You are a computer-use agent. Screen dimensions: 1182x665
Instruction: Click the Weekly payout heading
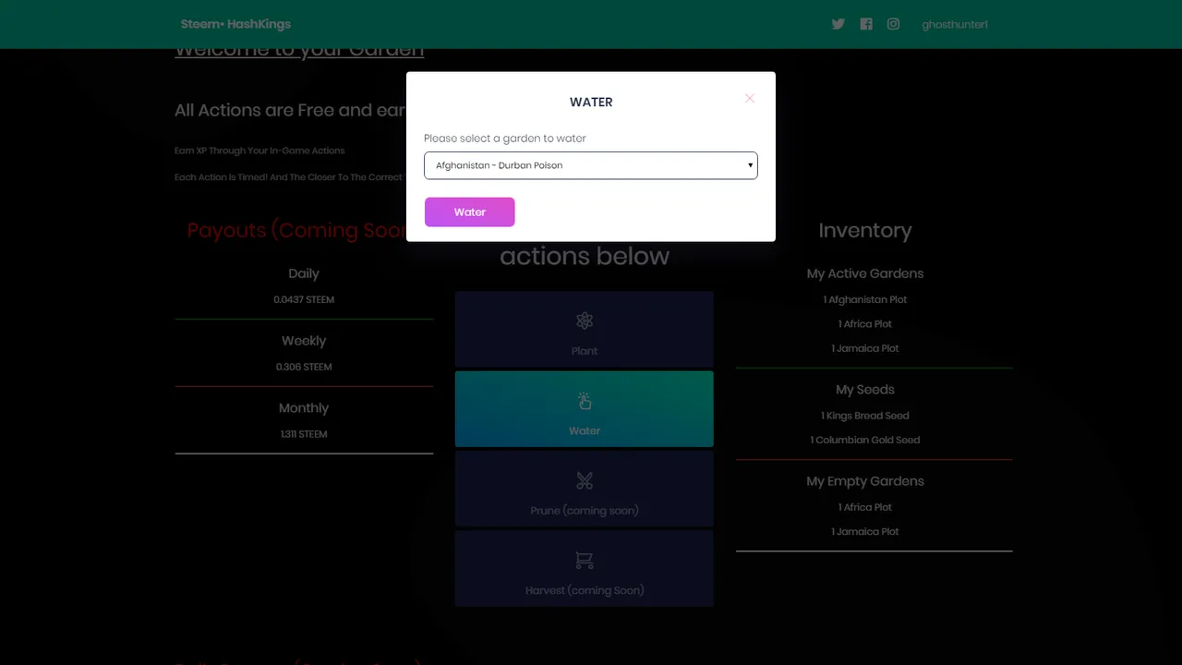[304, 341]
